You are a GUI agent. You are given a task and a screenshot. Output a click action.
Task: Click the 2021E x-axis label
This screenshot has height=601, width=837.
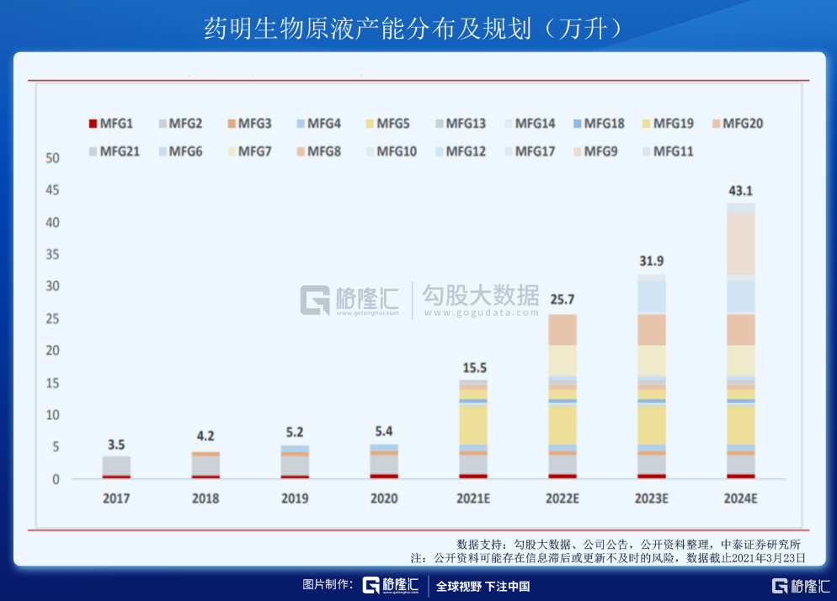pyautogui.click(x=472, y=498)
